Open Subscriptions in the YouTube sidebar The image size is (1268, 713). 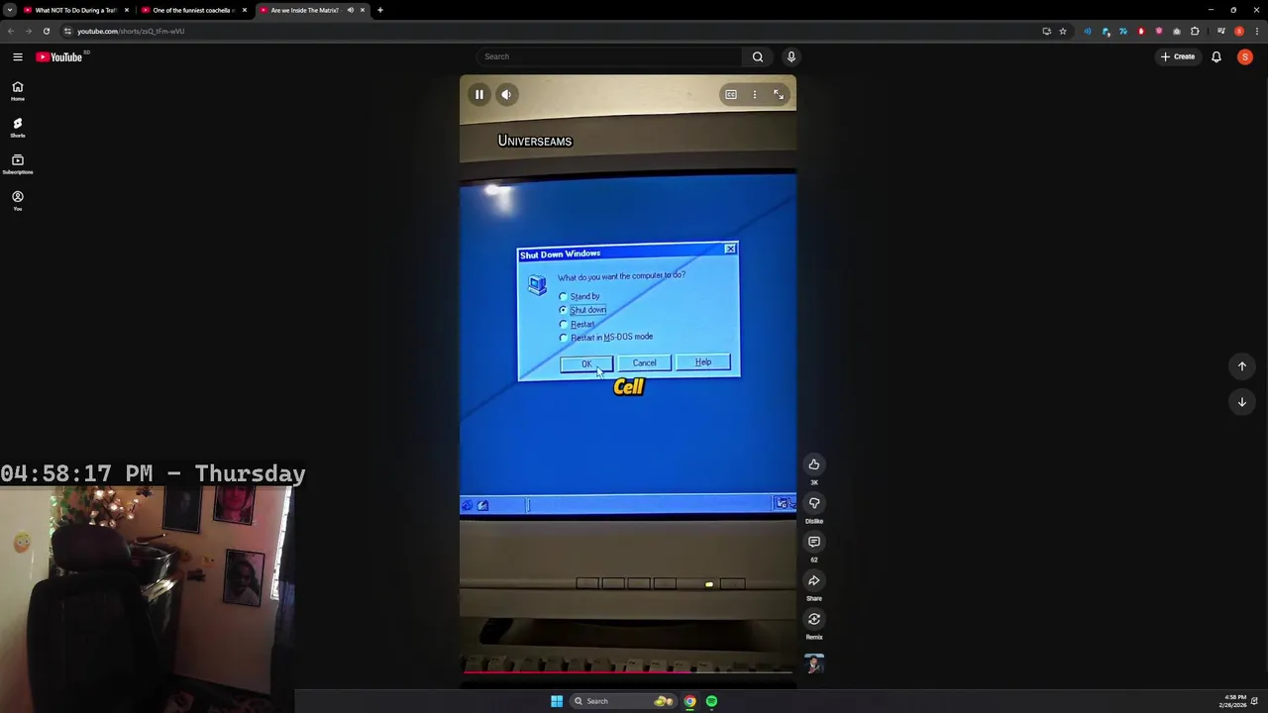17,164
